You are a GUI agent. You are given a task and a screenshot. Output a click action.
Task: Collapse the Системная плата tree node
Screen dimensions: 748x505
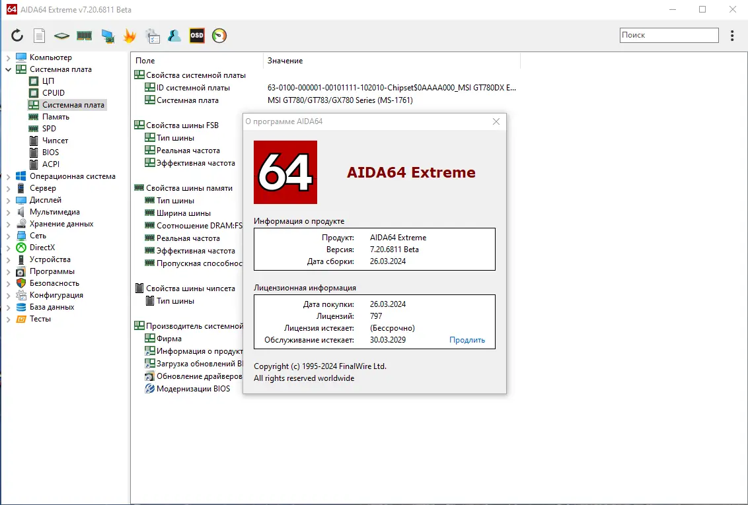coord(7,69)
